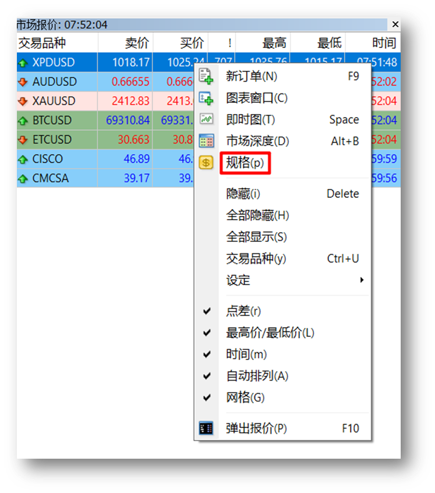
Task: Click the red down arrow beside XAUUSD
Action: pyautogui.click(x=23, y=101)
